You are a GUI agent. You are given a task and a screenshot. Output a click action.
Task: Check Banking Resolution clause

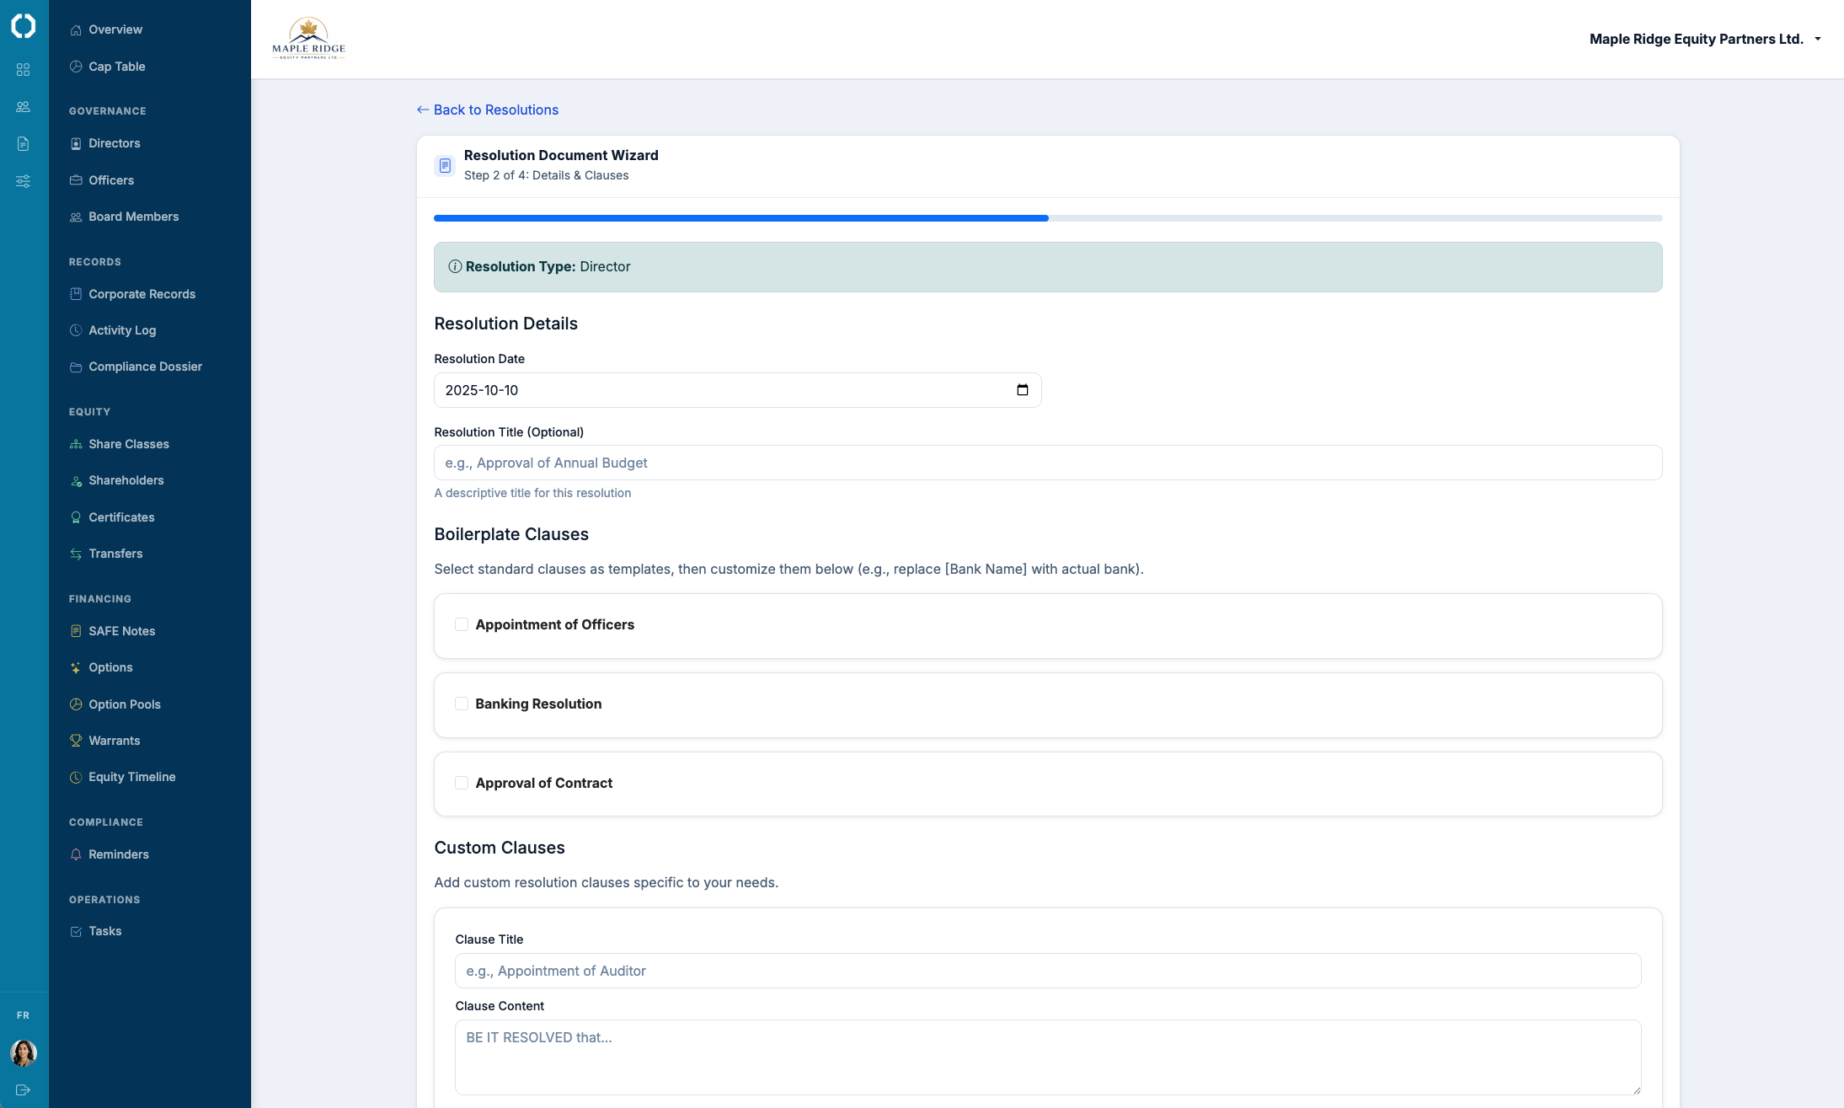click(x=462, y=704)
